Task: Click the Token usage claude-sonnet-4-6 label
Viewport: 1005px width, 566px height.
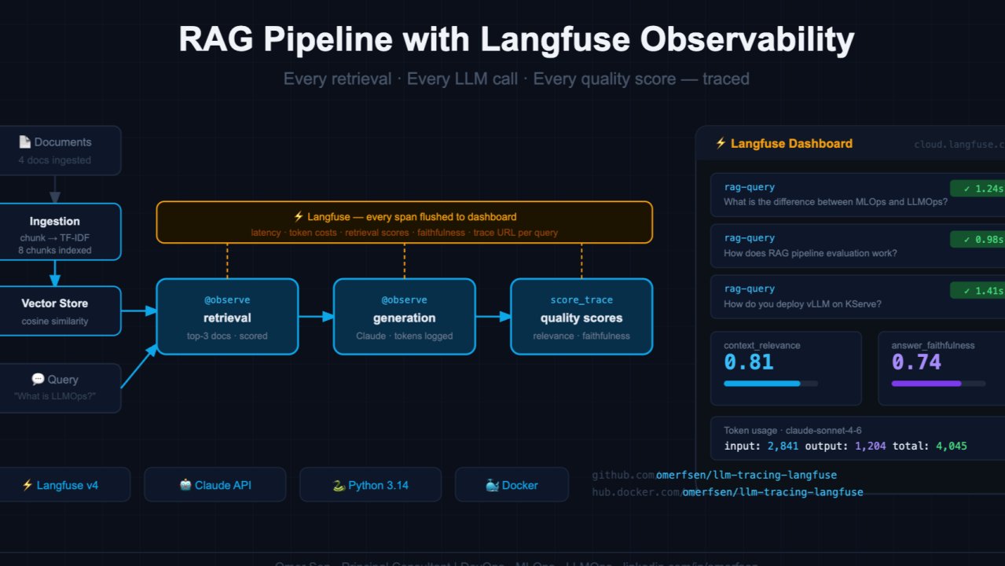Action: point(794,430)
